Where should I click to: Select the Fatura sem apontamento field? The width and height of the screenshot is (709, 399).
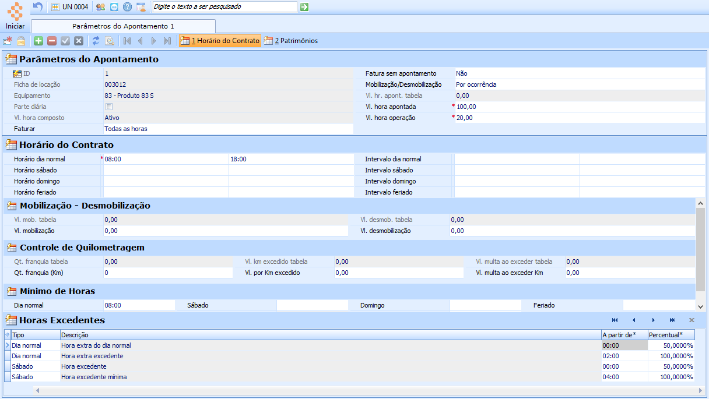click(x=580, y=73)
